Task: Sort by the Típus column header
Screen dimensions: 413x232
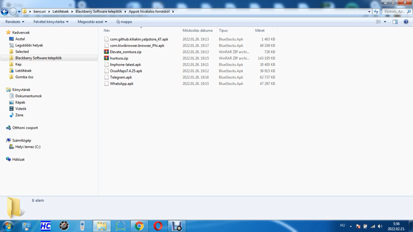Action: coord(235,31)
